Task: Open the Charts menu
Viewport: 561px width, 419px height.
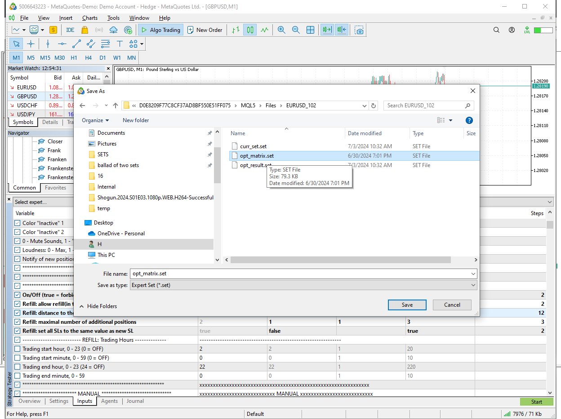Action: [90, 18]
